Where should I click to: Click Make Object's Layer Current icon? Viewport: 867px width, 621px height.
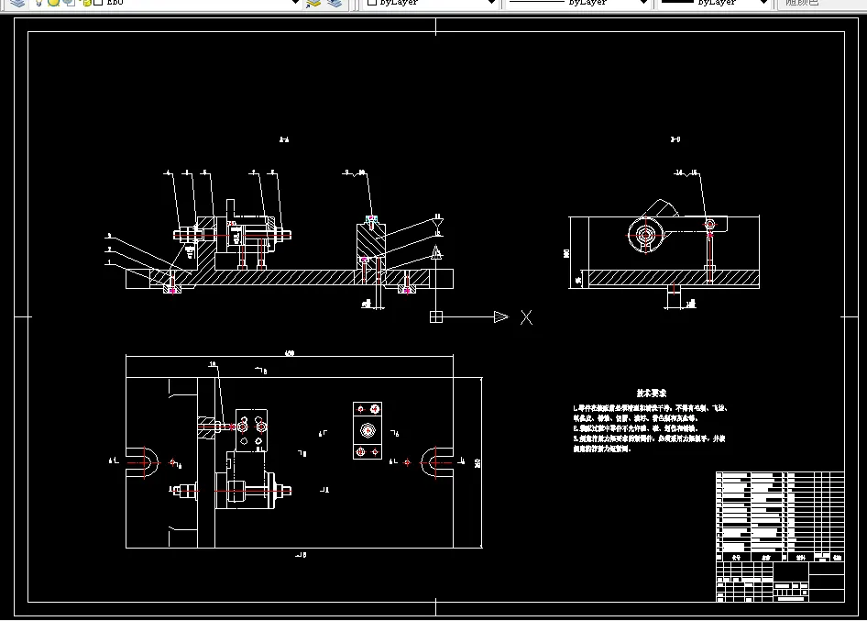tap(313, 3)
